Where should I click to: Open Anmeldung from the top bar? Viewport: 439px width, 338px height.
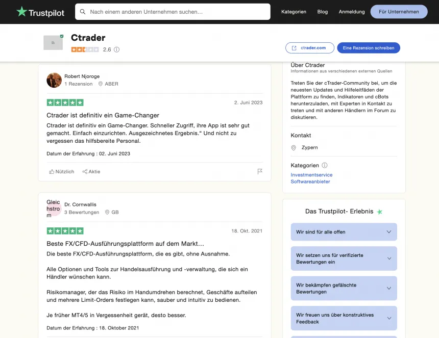point(351,11)
